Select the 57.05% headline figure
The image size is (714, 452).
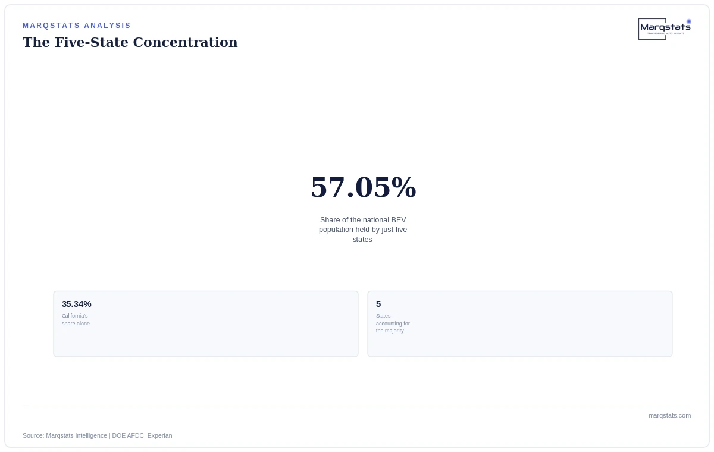[x=363, y=188]
